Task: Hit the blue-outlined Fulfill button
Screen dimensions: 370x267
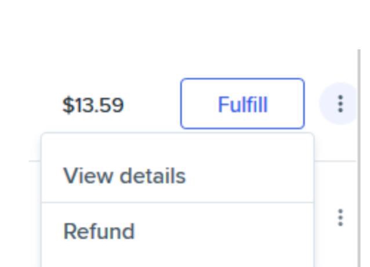Action: click(x=242, y=104)
